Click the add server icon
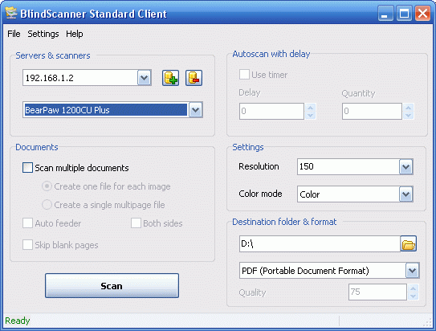This screenshot has height=331, width=436. pos(170,78)
